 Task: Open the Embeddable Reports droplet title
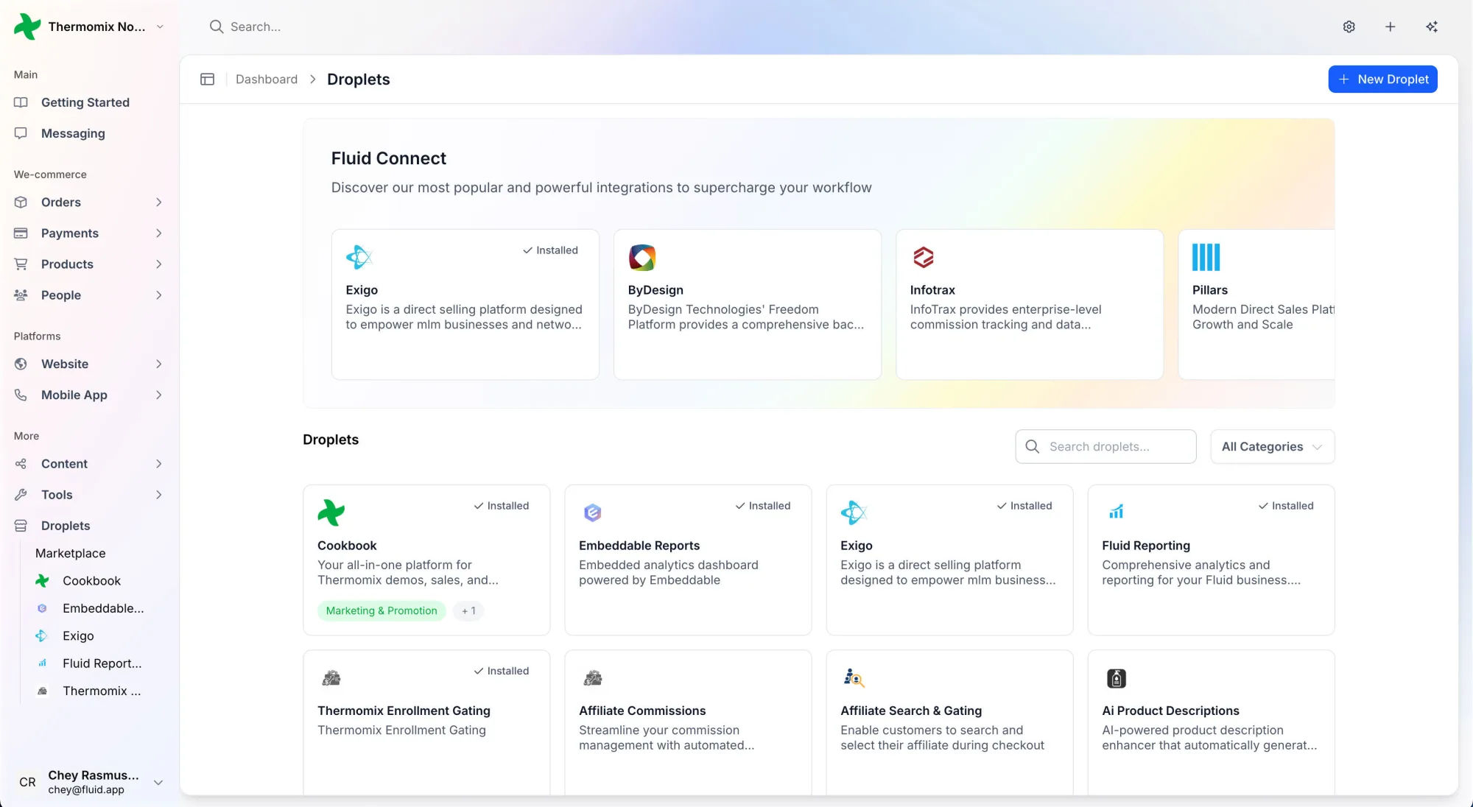639,545
